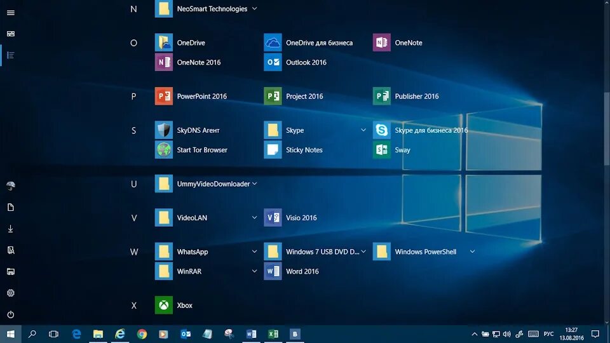Click the Power button in Start sidebar
This screenshot has height=343, width=610.
(11, 314)
